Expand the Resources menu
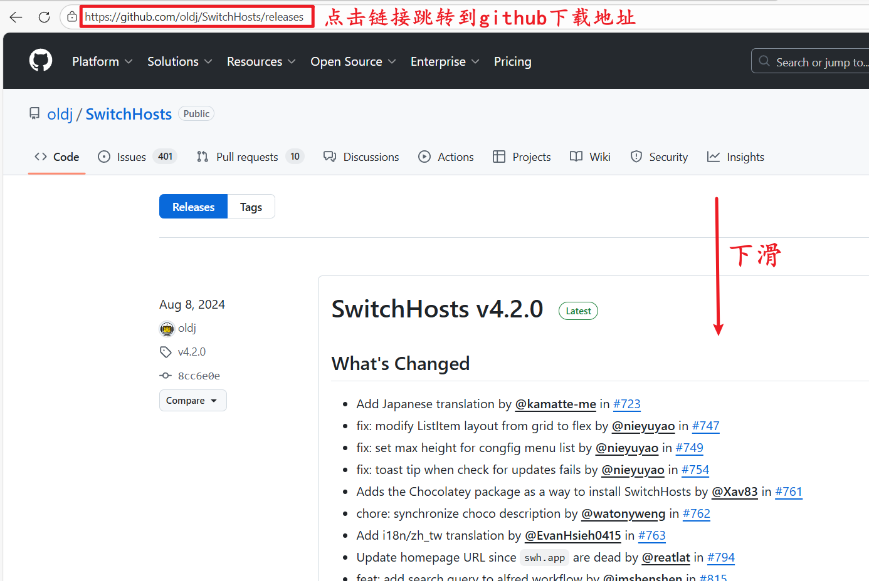The image size is (869, 581). click(x=261, y=61)
